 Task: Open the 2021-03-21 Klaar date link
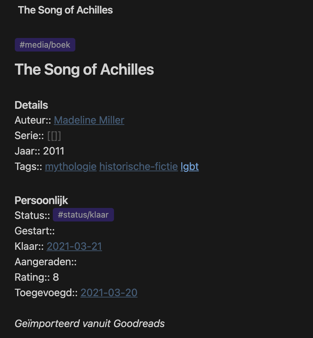tap(74, 246)
